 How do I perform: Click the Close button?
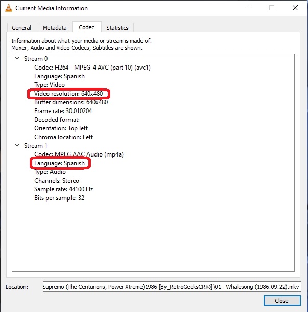(x=282, y=300)
